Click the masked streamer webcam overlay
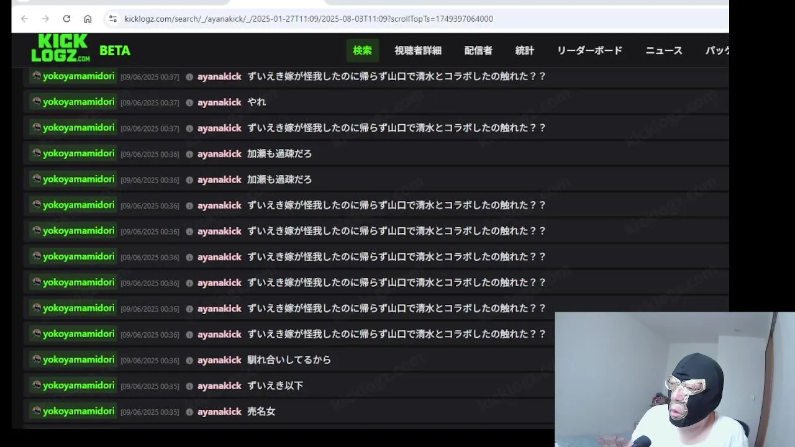 (675, 379)
